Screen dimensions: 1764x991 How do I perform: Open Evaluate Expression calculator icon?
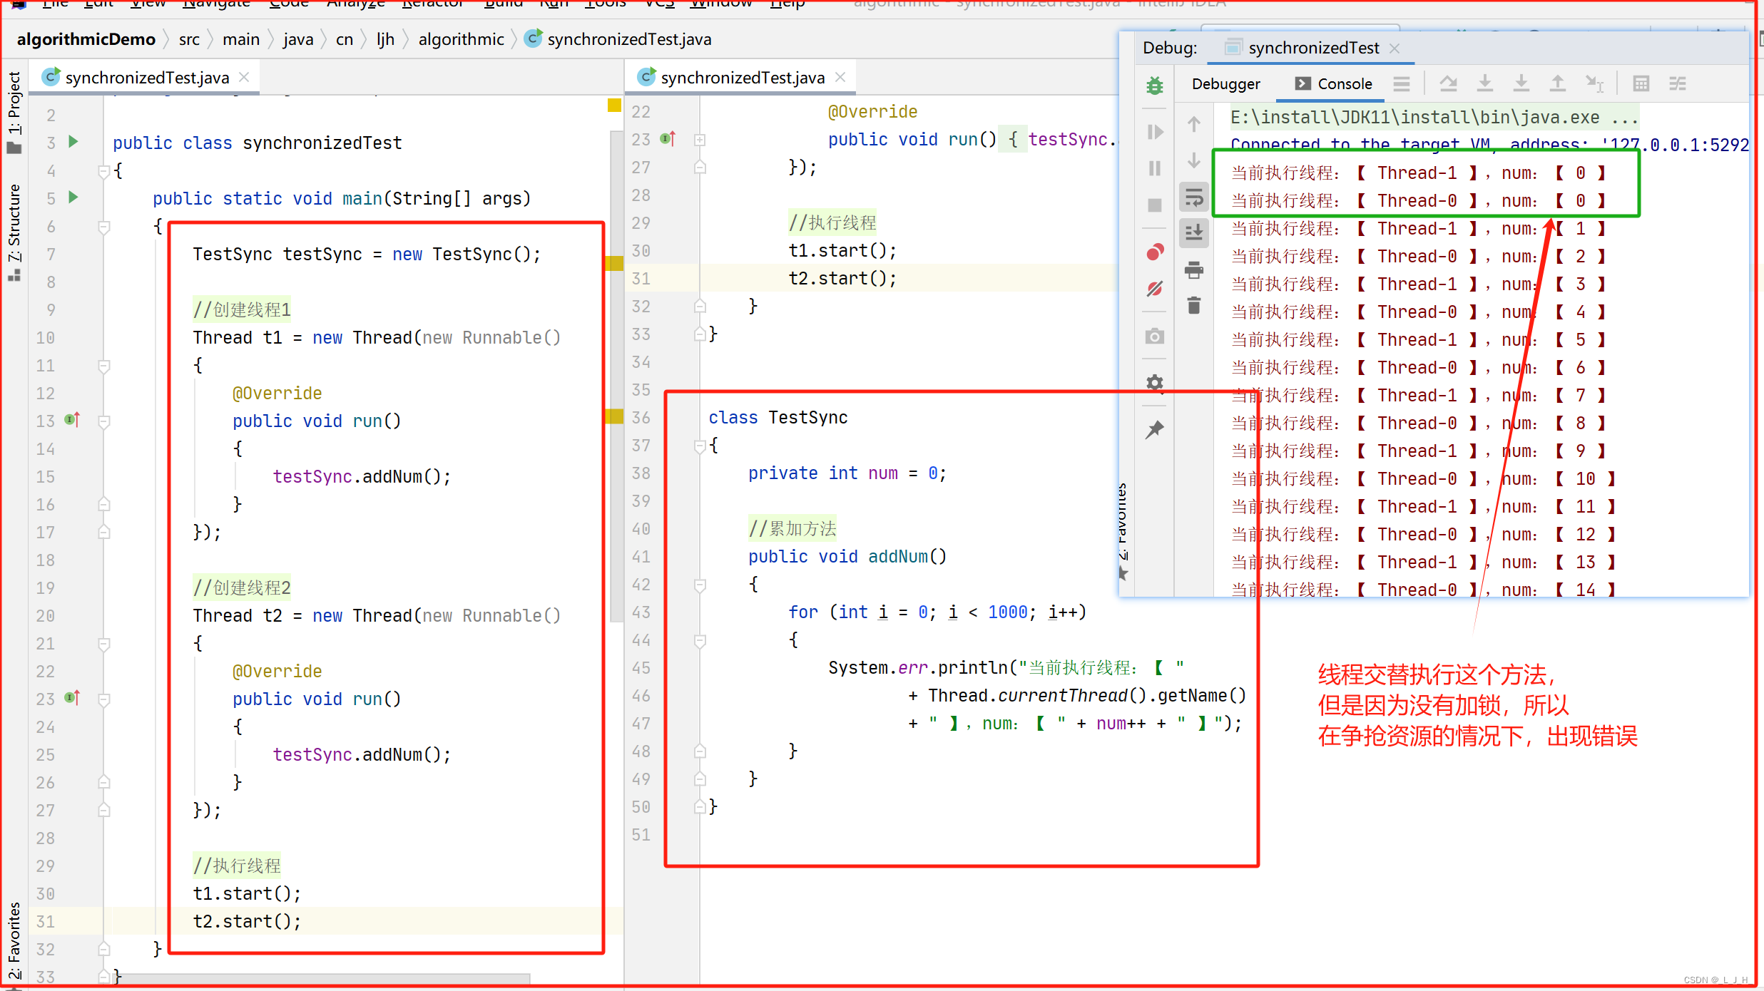click(x=1641, y=84)
